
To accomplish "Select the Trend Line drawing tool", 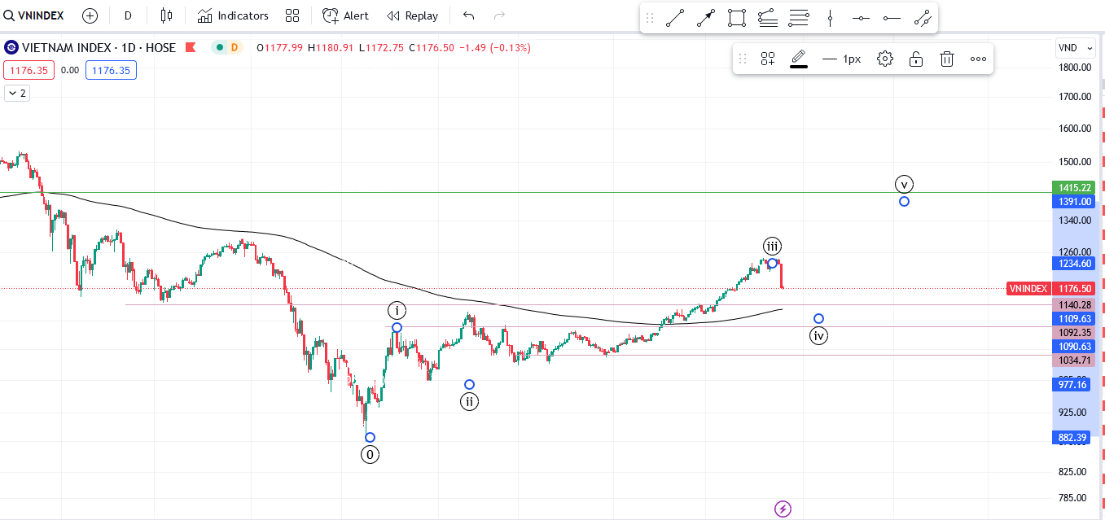I will 675,18.
